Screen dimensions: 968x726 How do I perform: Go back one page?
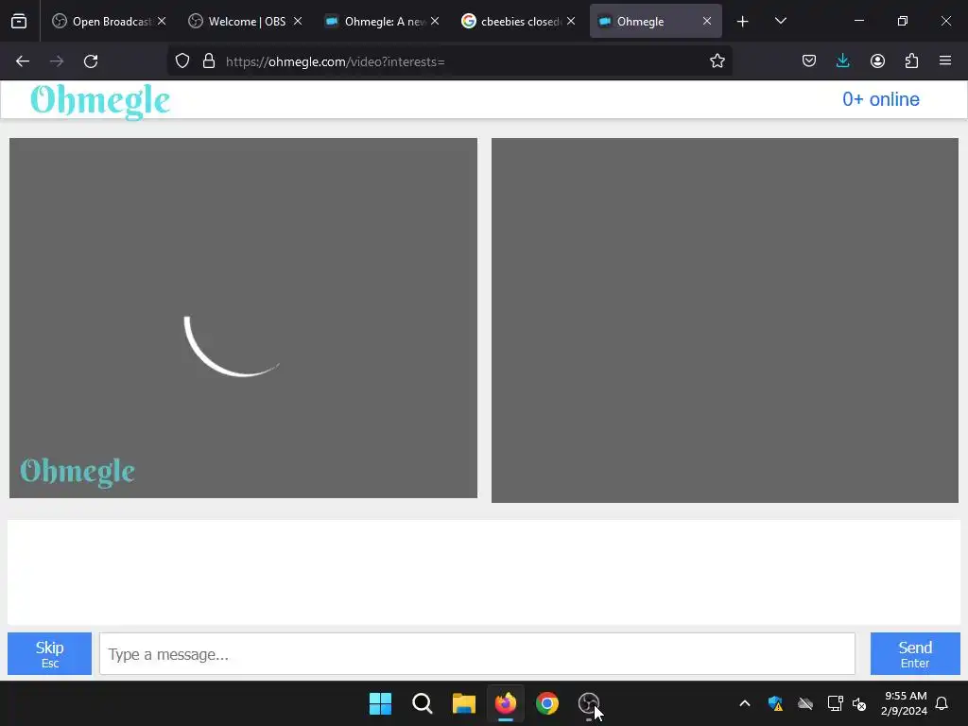tap(23, 61)
